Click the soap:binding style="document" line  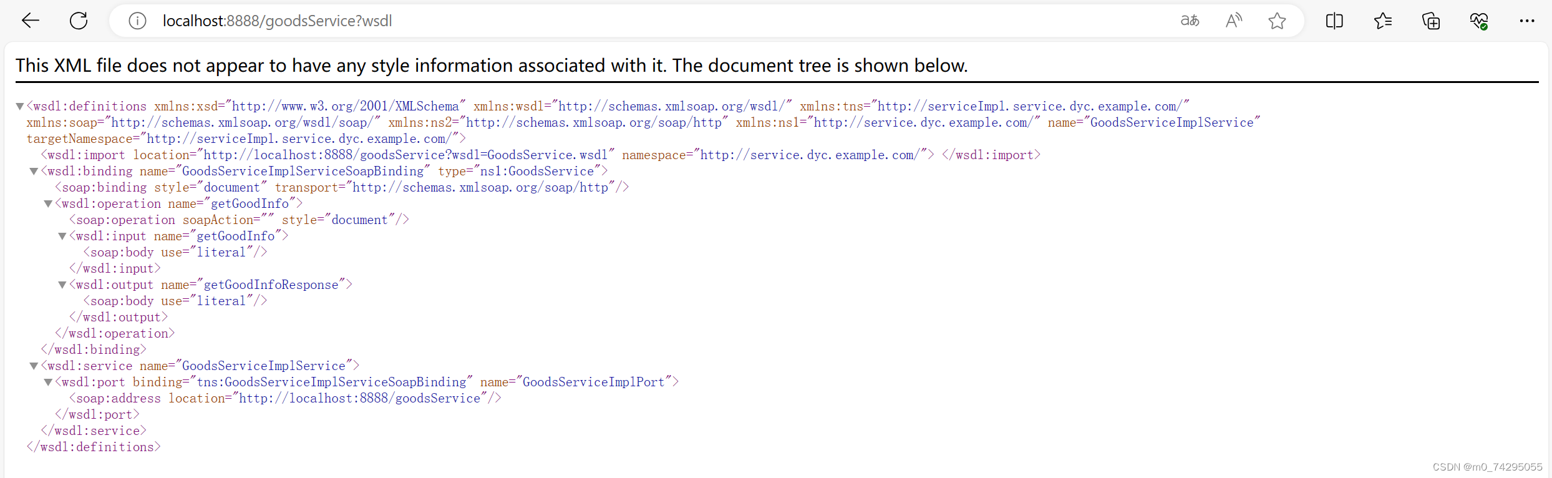click(x=342, y=187)
